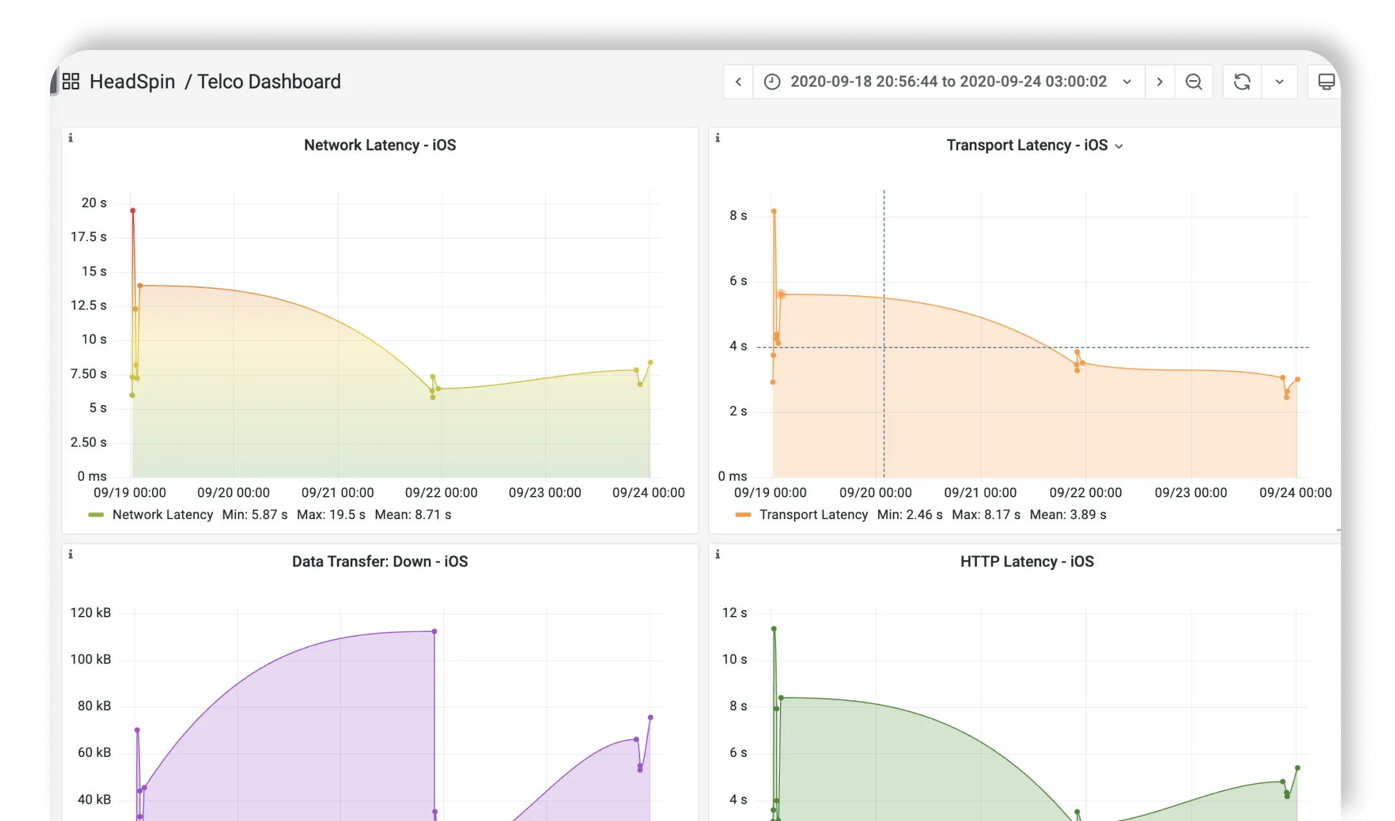The height and width of the screenshot is (821, 1395).
Task: Shift time range backward with left arrow
Action: (738, 81)
